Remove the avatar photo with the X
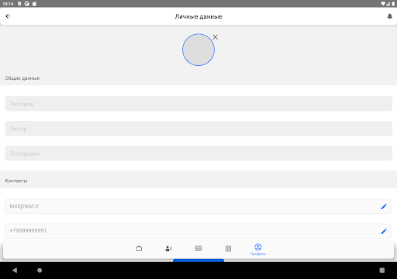The height and width of the screenshot is (279, 397). [215, 37]
